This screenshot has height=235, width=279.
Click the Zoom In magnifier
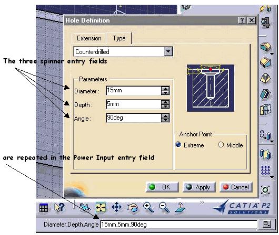[x=148, y=208]
